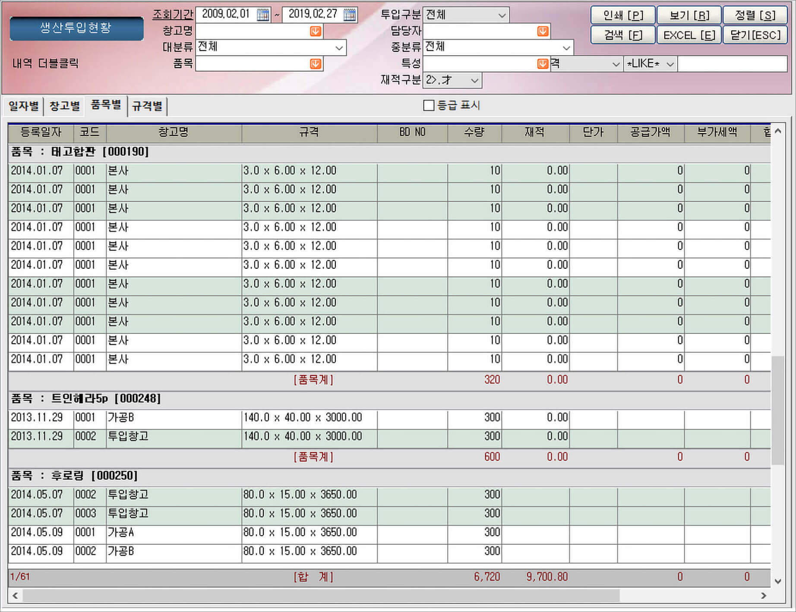The image size is (796, 612).
Task: Click the 부가세액 column header
Action: tap(717, 132)
